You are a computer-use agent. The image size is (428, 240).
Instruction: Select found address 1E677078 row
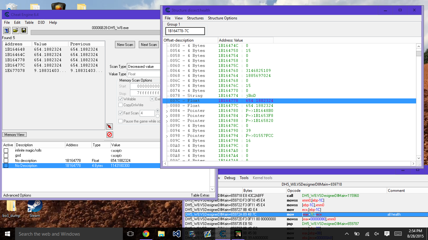[x=54, y=71]
